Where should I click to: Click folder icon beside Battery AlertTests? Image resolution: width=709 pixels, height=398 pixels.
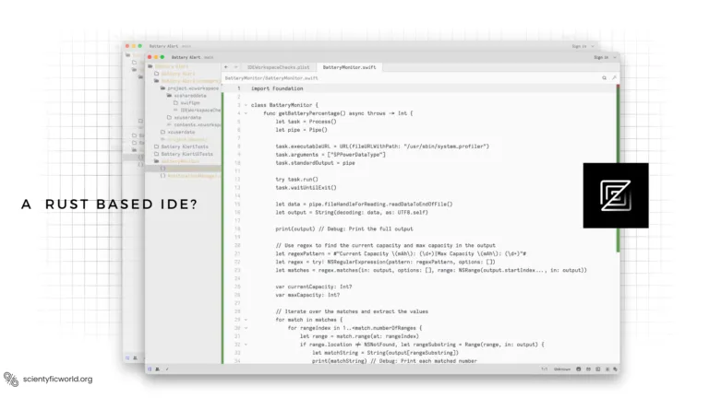(156, 146)
